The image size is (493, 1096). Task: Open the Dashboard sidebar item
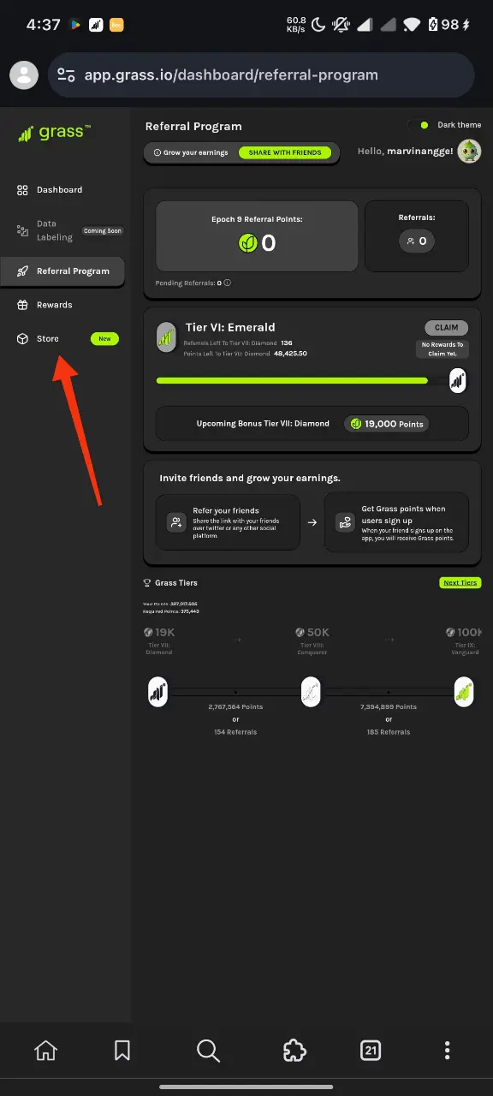point(50,190)
